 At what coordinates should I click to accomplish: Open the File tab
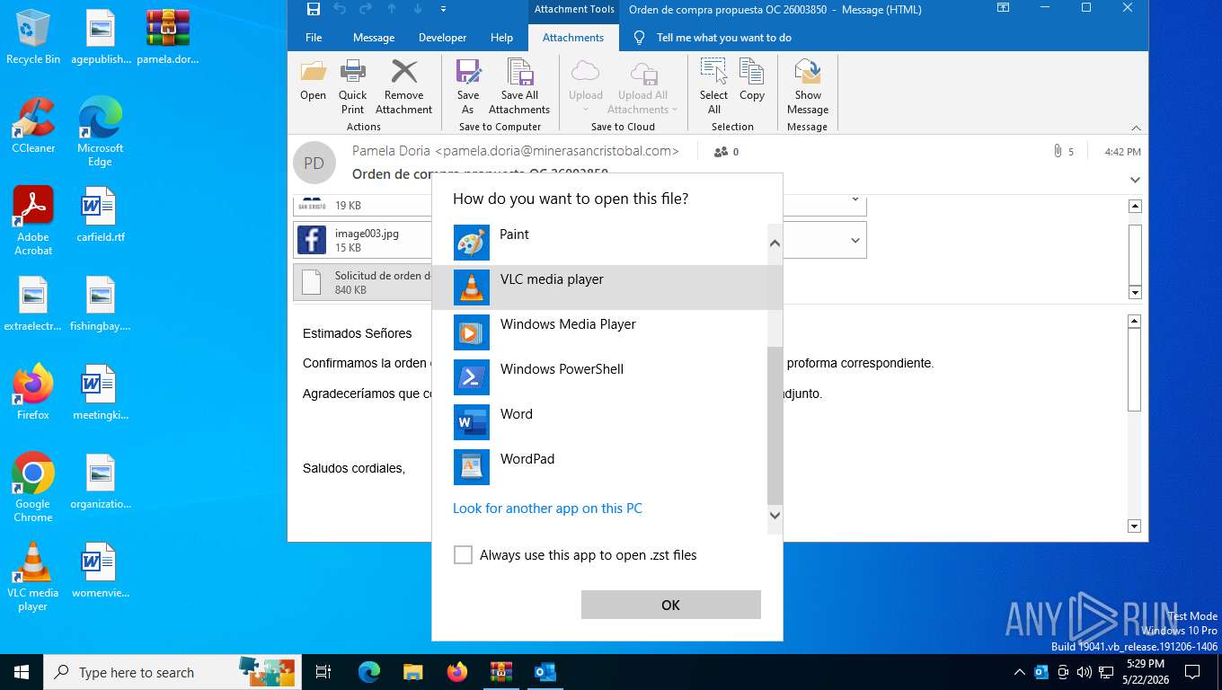coord(314,38)
